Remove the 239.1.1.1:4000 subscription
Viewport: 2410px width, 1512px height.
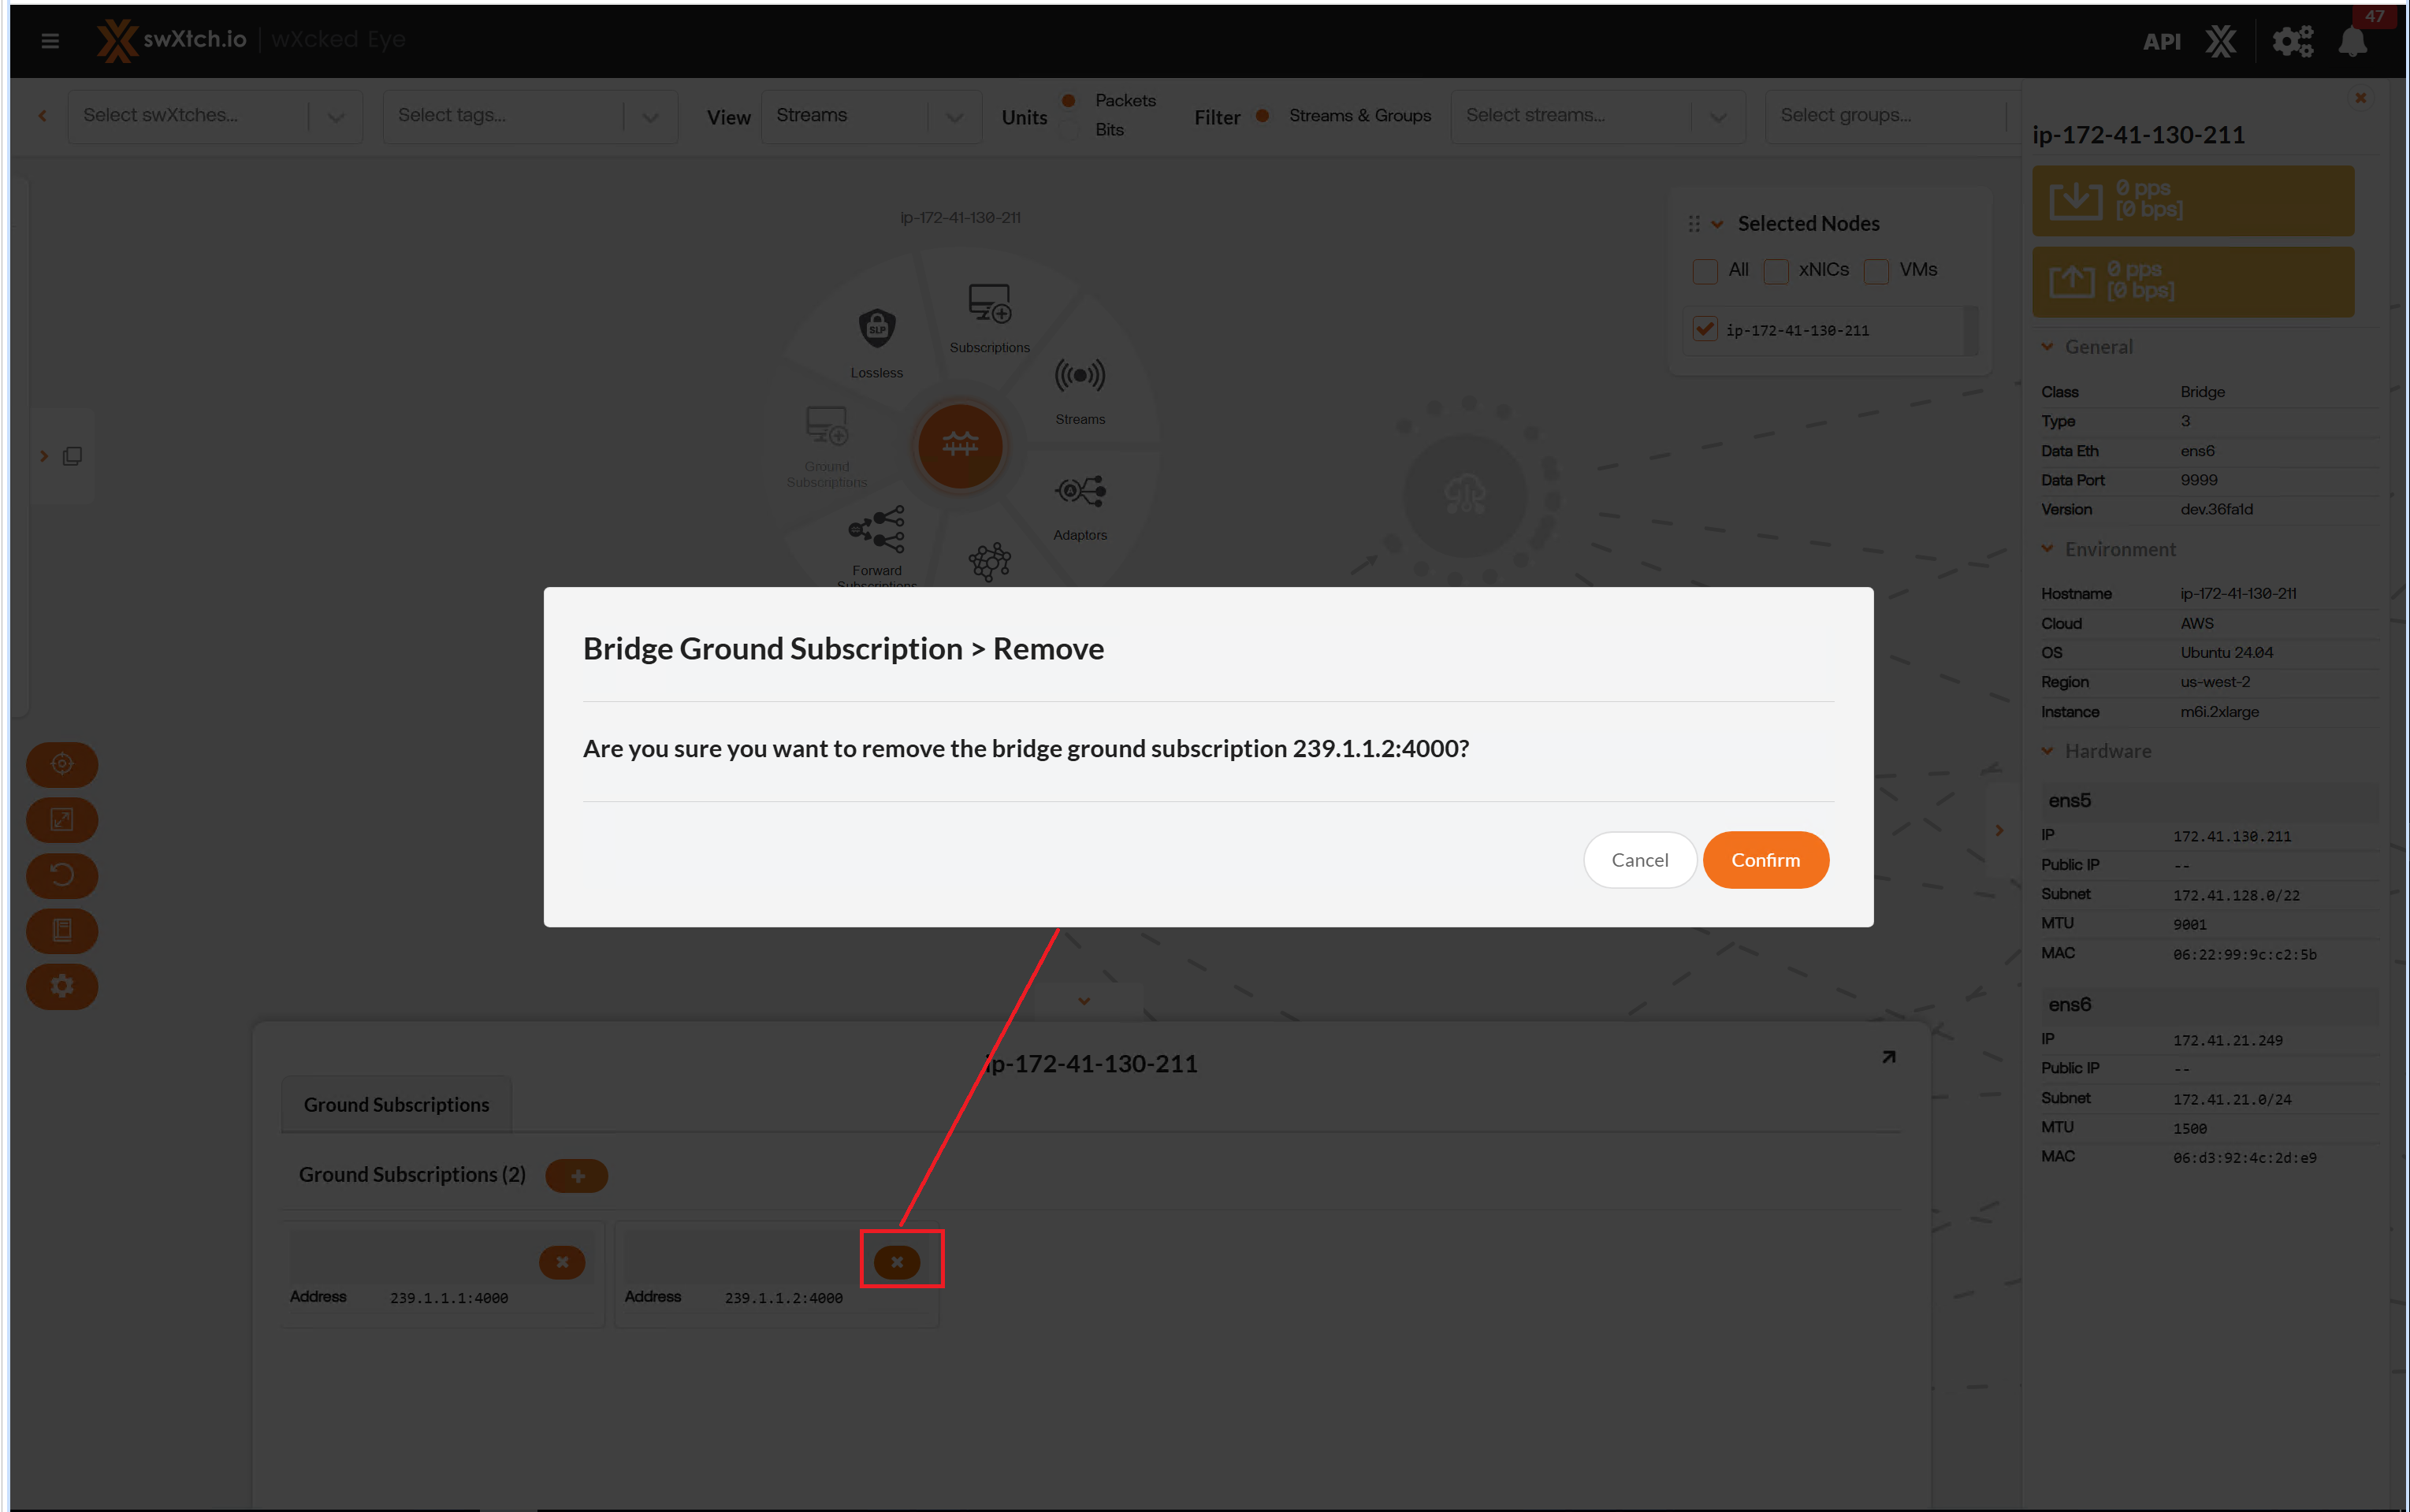point(562,1262)
